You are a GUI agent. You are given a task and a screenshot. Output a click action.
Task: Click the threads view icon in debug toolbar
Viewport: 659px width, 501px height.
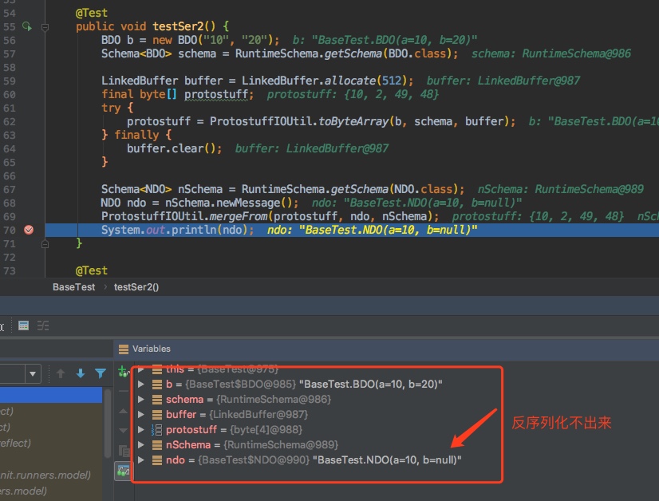click(42, 325)
